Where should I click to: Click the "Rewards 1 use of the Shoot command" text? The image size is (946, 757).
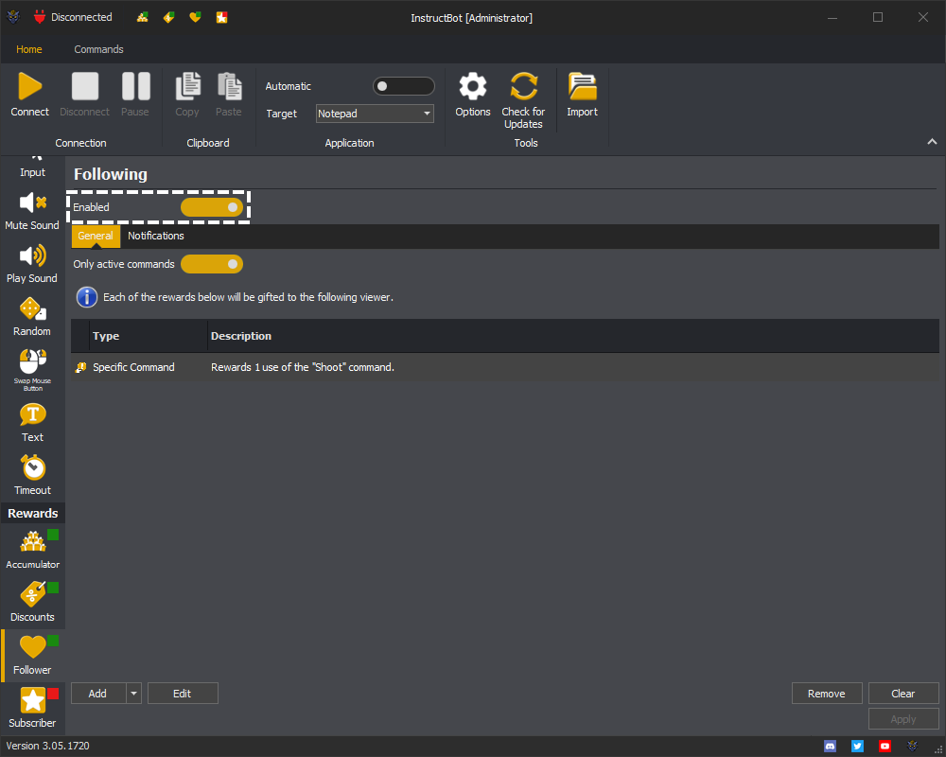pos(303,367)
